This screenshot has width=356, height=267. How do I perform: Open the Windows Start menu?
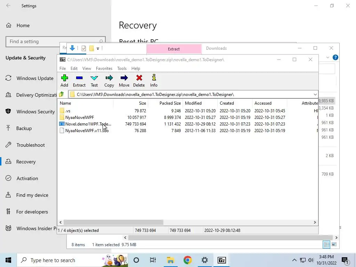pos(8,260)
